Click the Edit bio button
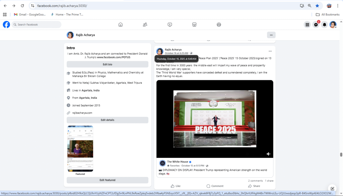This screenshot has height=196, width=343. coord(108,64)
